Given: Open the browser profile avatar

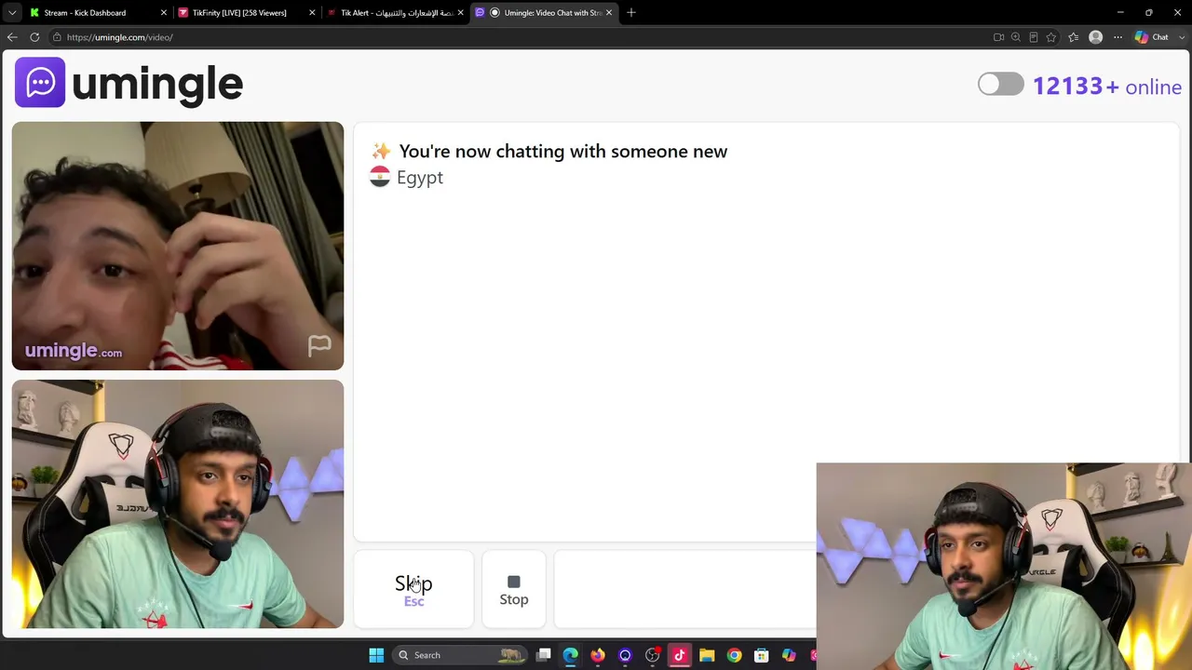Looking at the screenshot, I should click(x=1095, y=37).
